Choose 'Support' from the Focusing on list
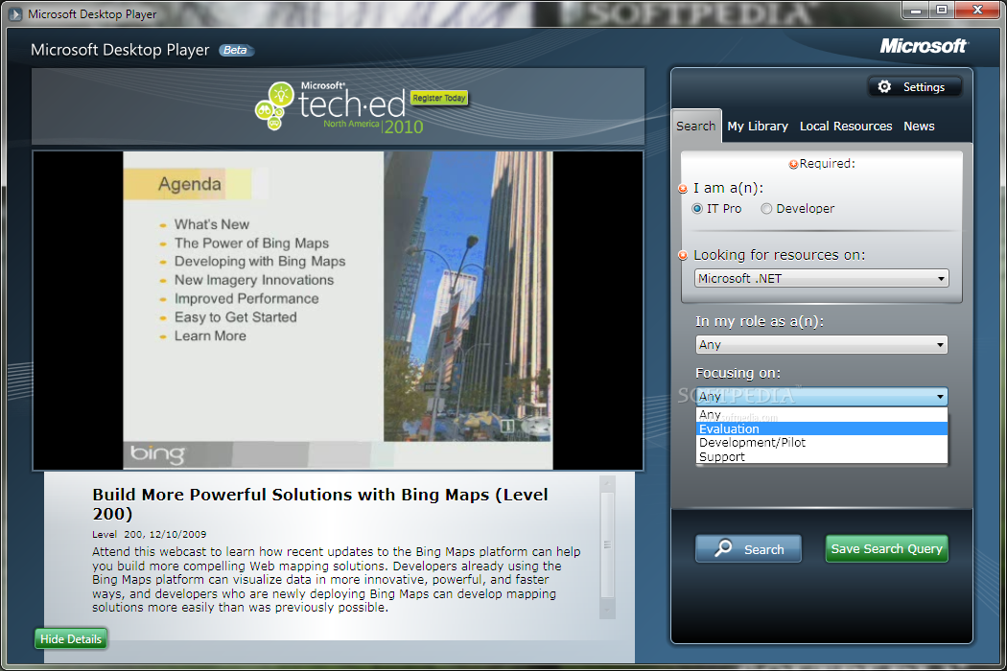This screenshot has height=671, width=1007. (821, 456)
